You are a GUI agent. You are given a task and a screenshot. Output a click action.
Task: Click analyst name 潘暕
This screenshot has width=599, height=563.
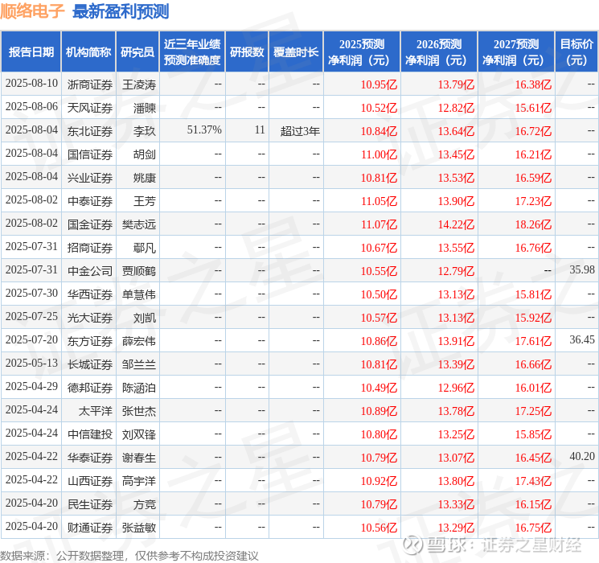(x=145, y=108)
